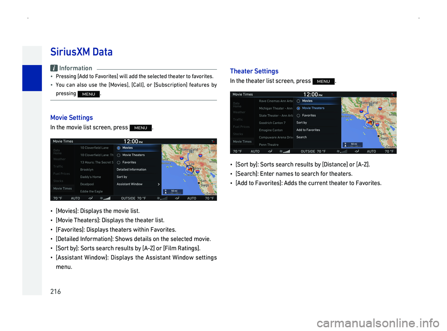Click left airflow mode icon in Theater Settings screen
The width and height of the screenshot is (447, 331).
point(270,152)
